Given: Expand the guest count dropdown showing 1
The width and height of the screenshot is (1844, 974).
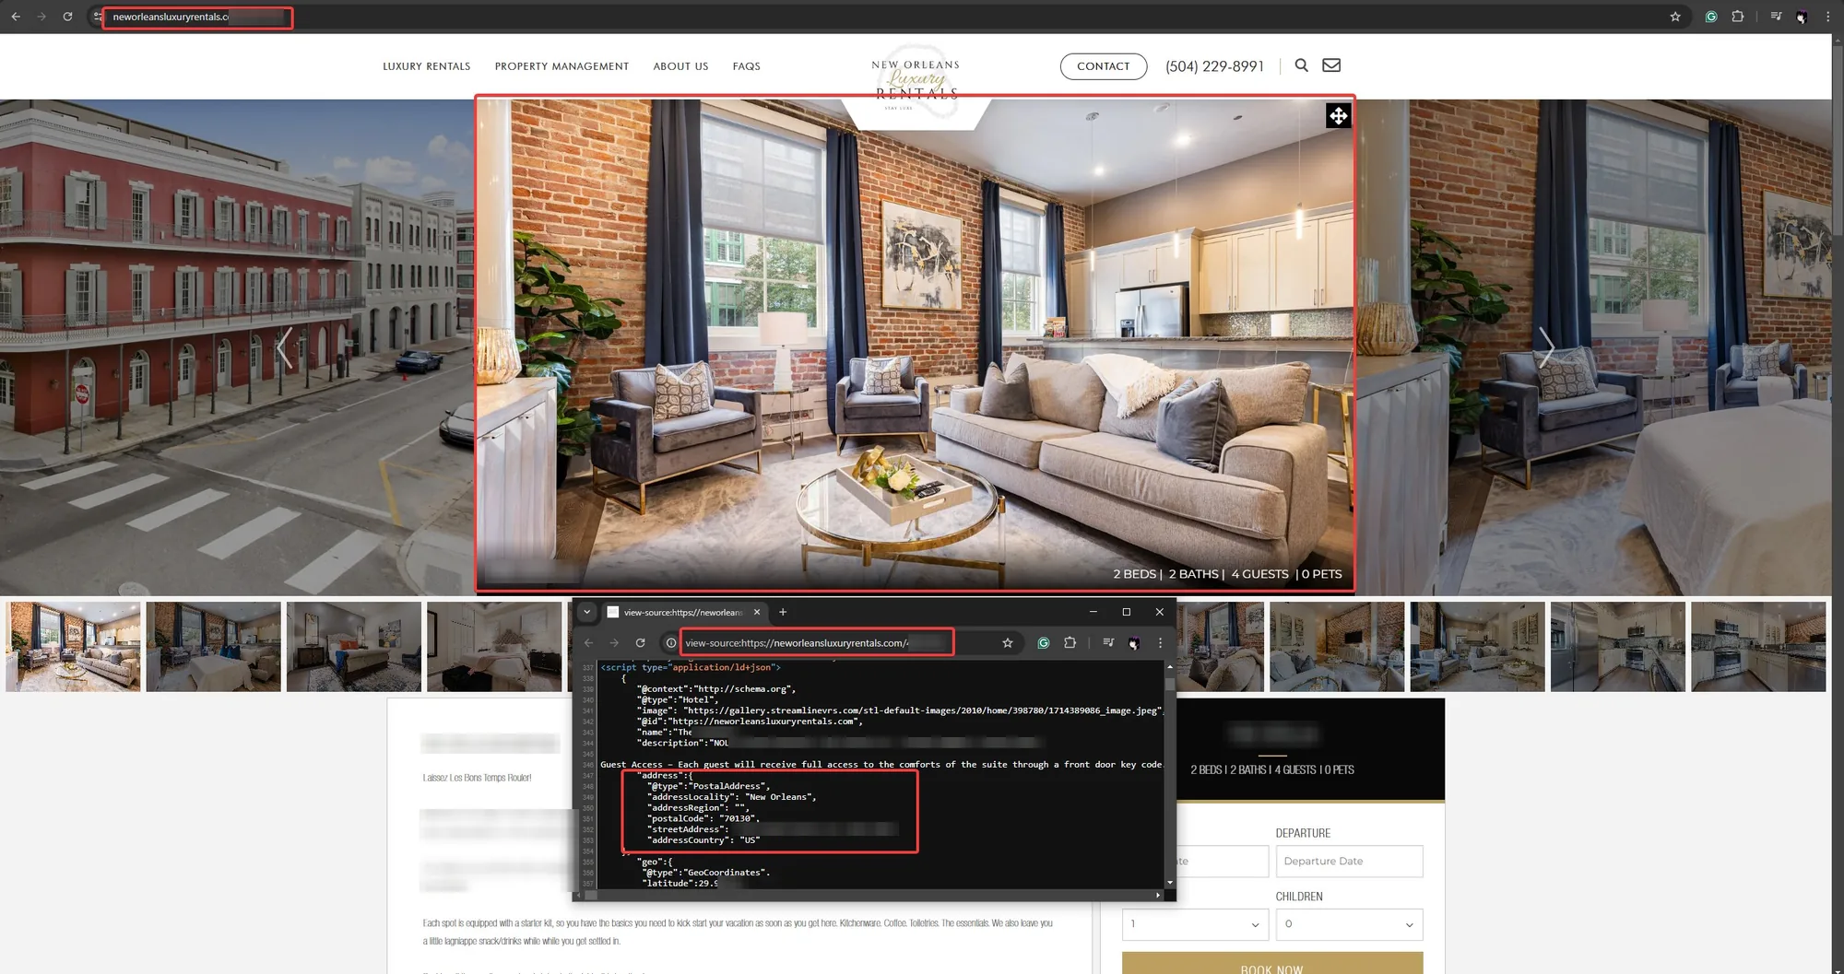Looking at the screenshot, I should (1195, 924).
